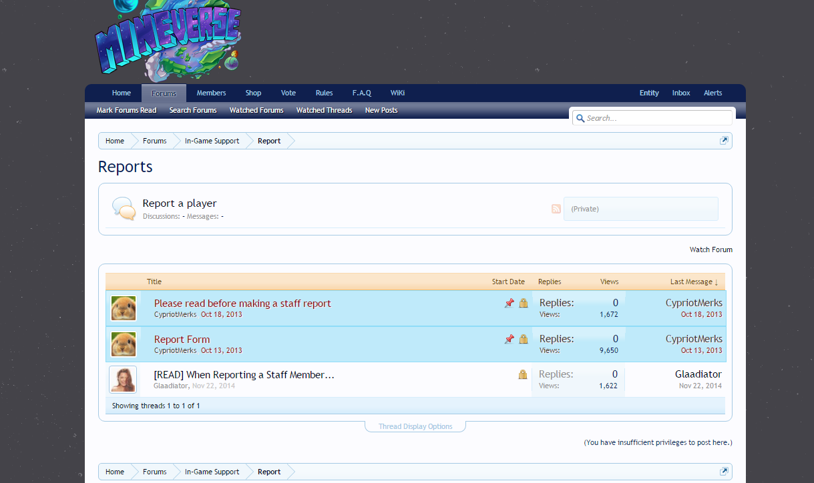Sort threads by Replies column
This screenshot has height=483, width=814.
[x=550, y=282]
